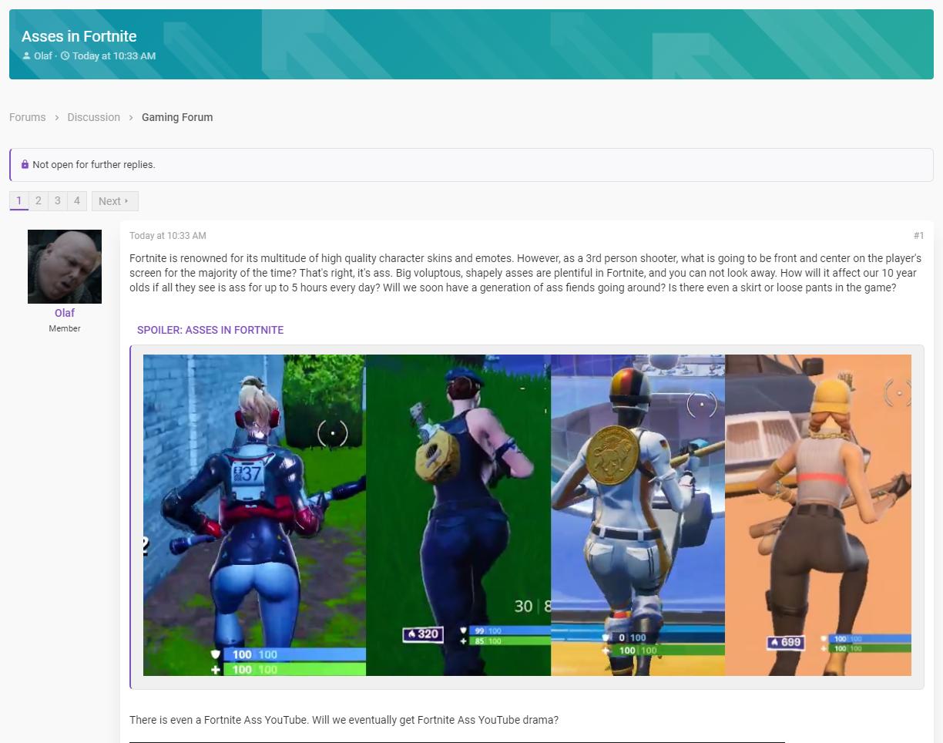
Task: Open the post #1 permalink
Action: 918,235
